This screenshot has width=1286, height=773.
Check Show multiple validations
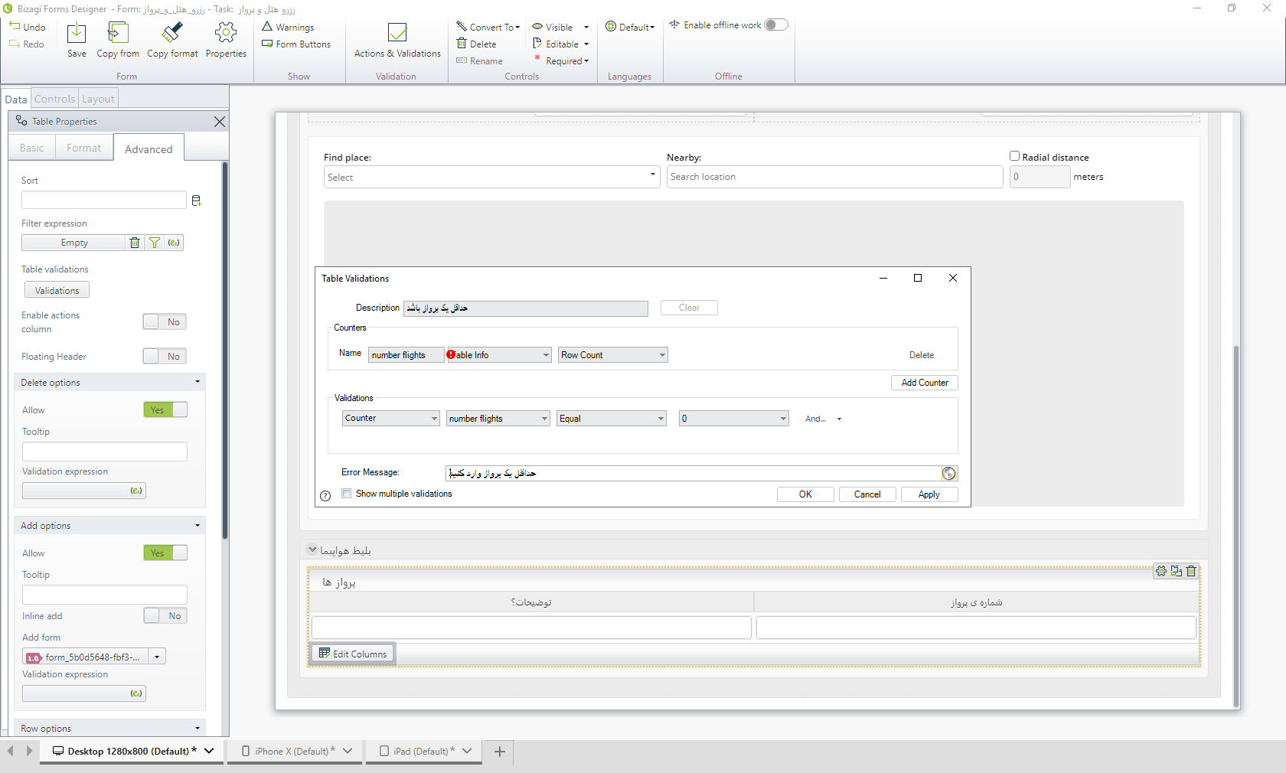click(347, 494)
